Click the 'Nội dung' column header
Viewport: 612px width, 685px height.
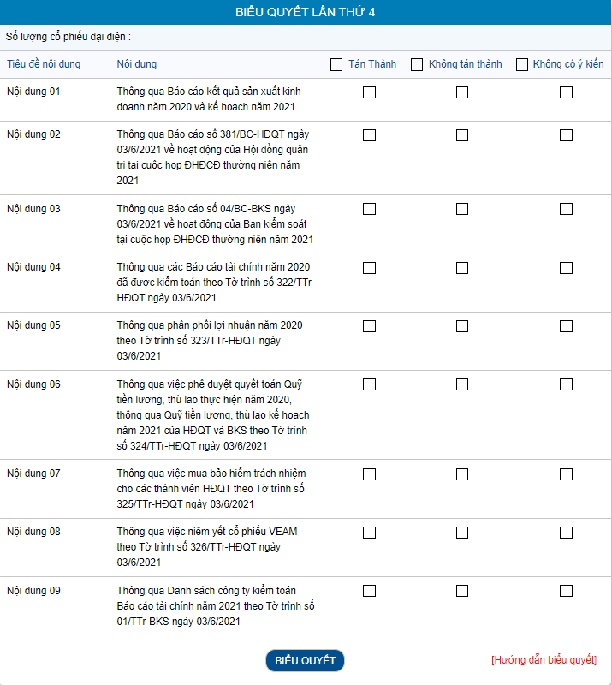pyautogui.click(x=137, y=64)
